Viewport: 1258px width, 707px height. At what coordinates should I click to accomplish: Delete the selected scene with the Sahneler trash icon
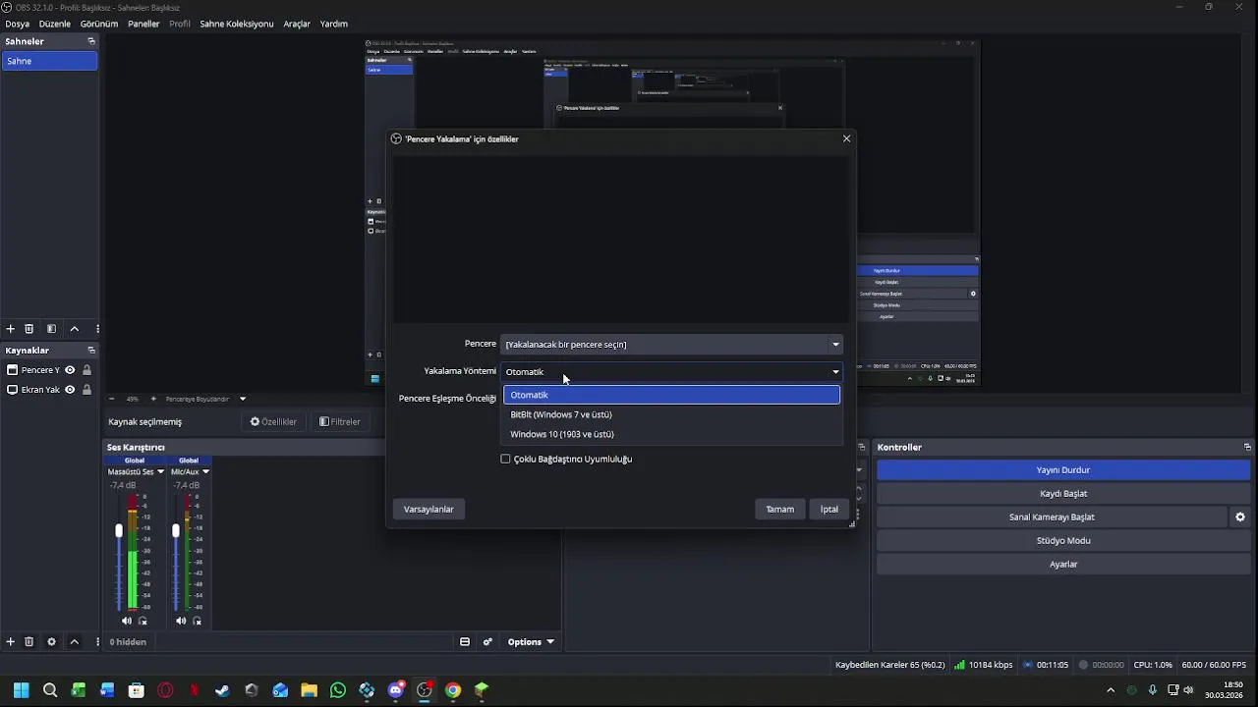29,329
